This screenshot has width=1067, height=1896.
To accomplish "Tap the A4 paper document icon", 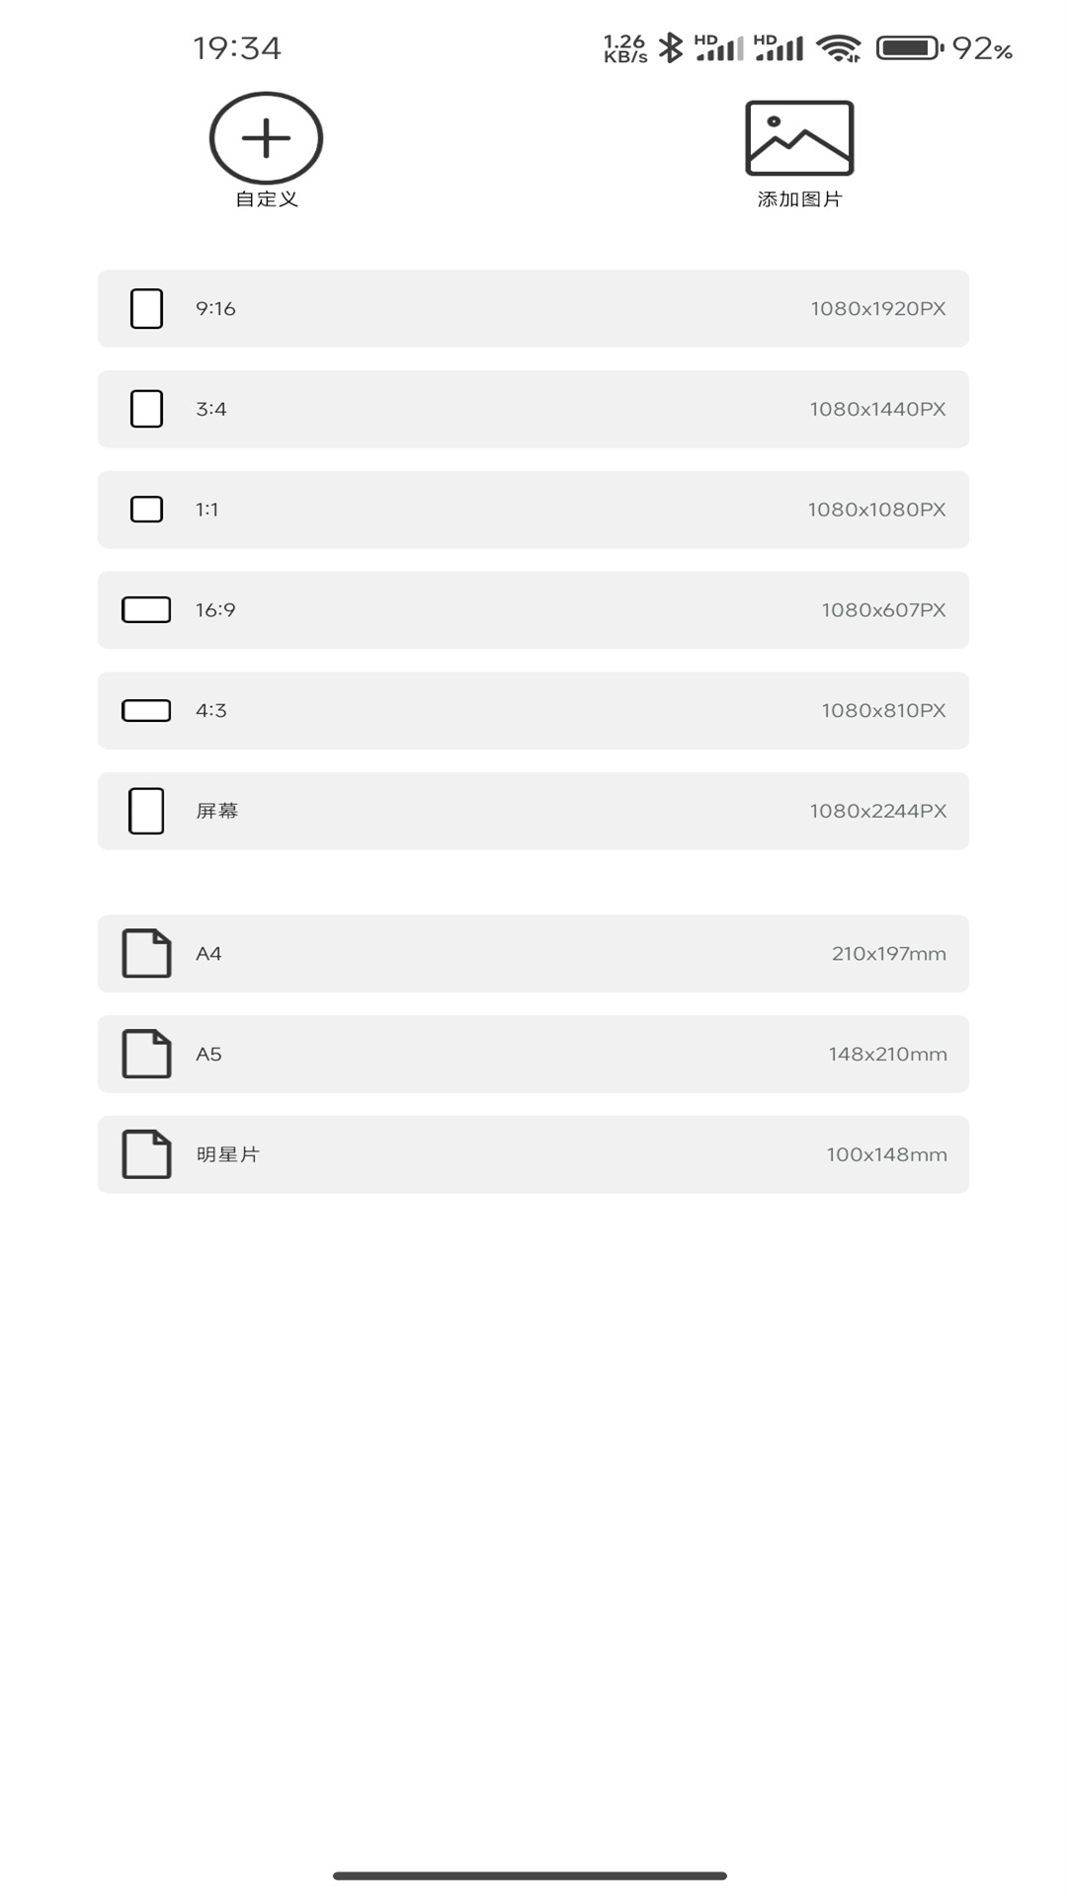I will [x=146, y=954].
